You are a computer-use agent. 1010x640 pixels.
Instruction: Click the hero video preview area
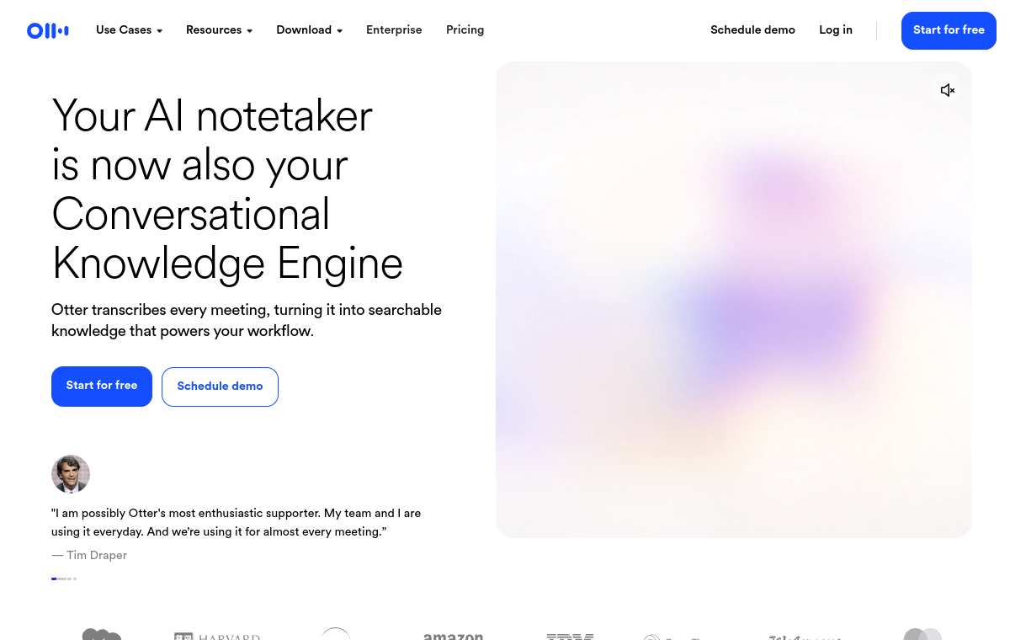click(x=734, y=300)
